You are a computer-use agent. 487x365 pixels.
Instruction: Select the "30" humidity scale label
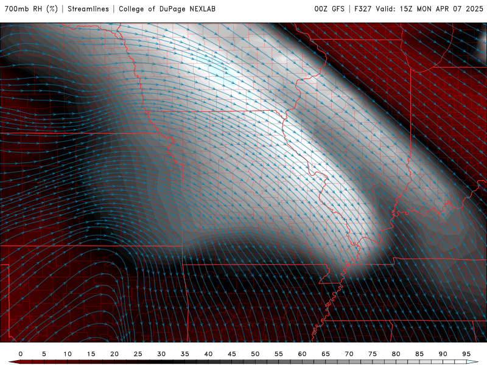click(x=161, y=354)
